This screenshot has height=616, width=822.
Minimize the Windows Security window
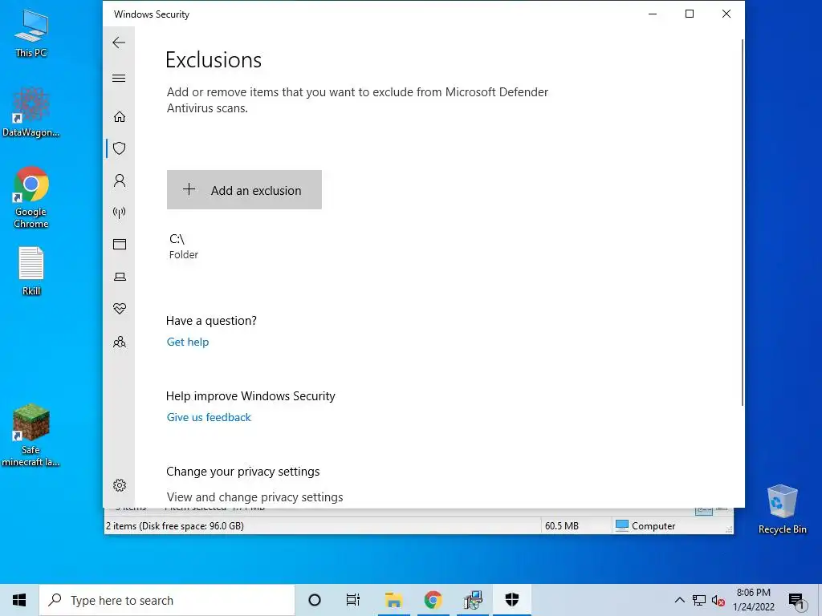pos(653,14)
